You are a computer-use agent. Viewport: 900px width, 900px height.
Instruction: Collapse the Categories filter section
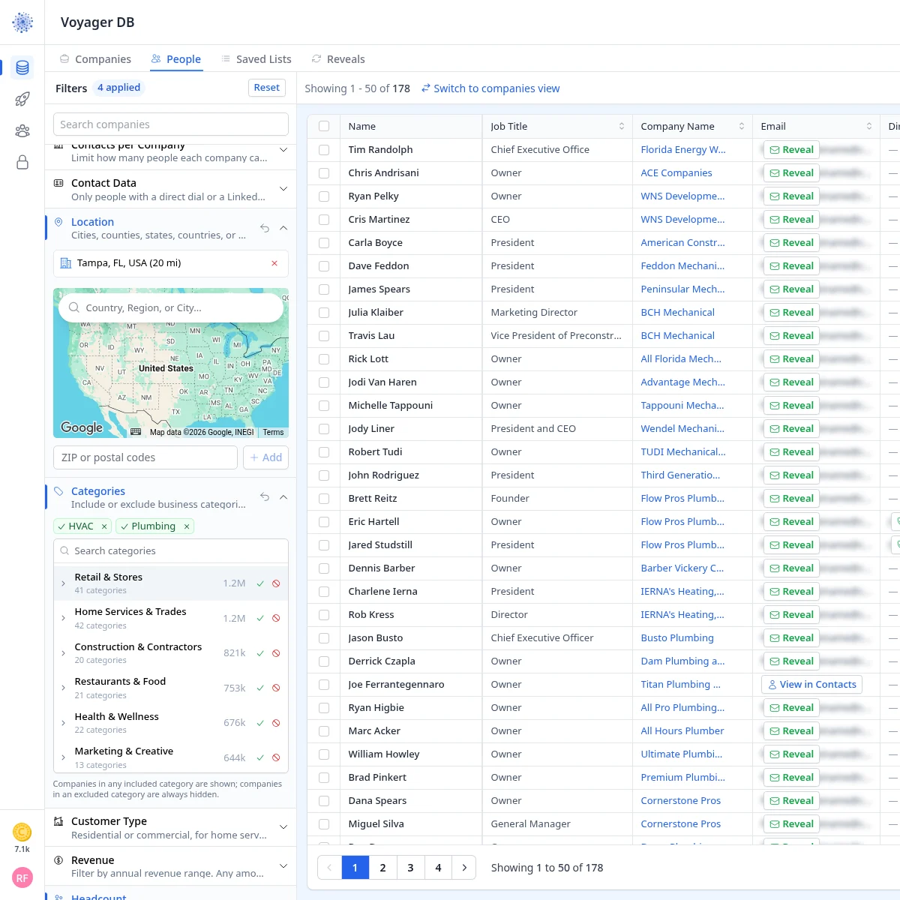point(283,497)
